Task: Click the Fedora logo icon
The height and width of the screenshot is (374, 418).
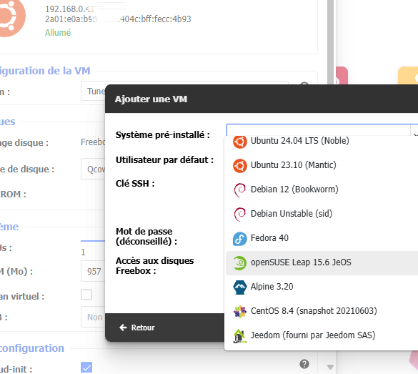Action: point(239,238)
